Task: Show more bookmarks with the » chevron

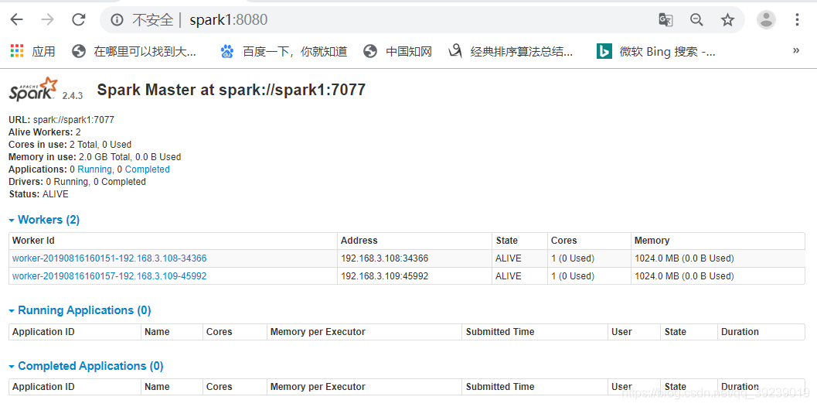Action: pos(796,50)
